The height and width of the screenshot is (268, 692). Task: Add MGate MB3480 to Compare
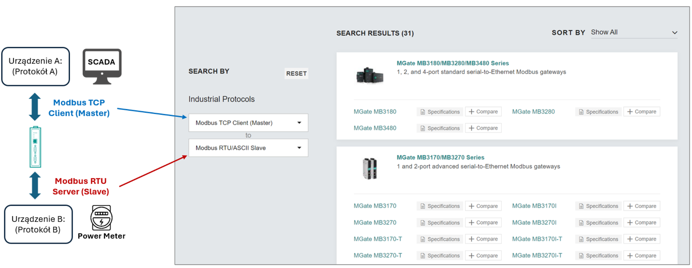pos(483,128)
